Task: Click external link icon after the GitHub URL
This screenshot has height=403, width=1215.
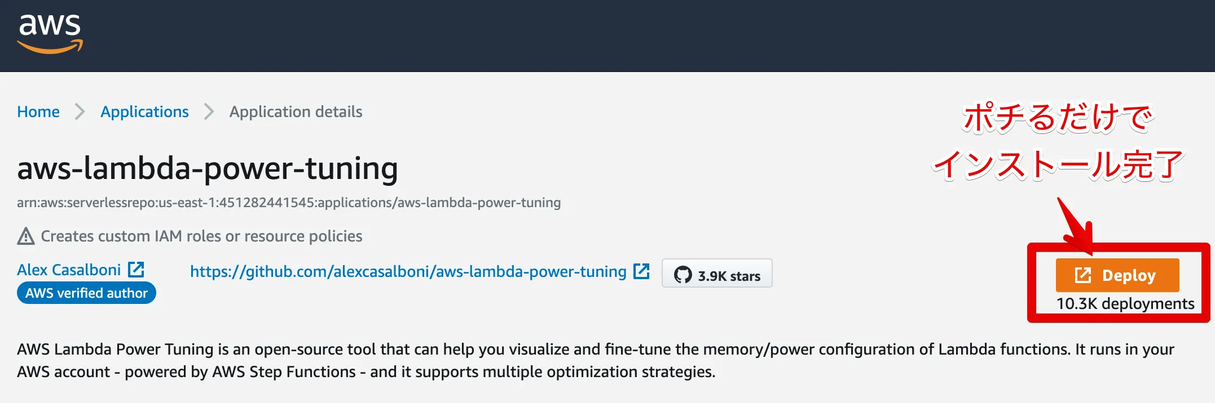Action: [641, 271]
